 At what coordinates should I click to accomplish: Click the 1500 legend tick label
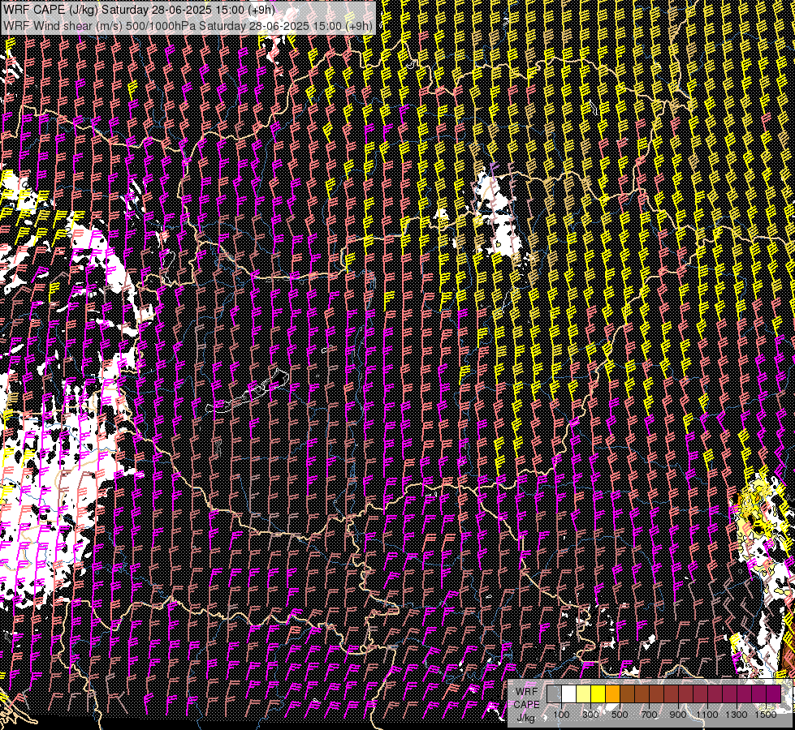click(x=766, y=715)
